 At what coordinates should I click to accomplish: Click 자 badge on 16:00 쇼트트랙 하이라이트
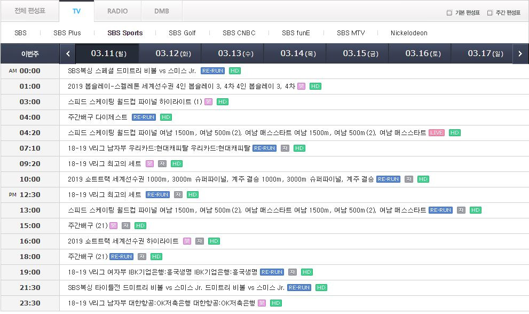pyautogui.click(x=200, y=242)
